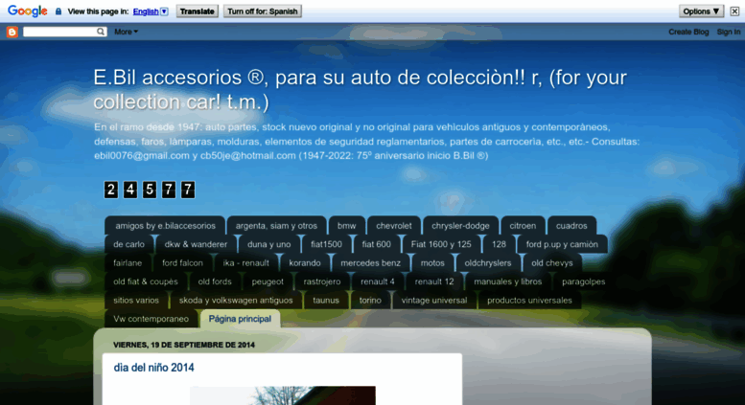Focus the Blogger search input field
The height and width of the screenshot is (405, 745).
point(59,32)
